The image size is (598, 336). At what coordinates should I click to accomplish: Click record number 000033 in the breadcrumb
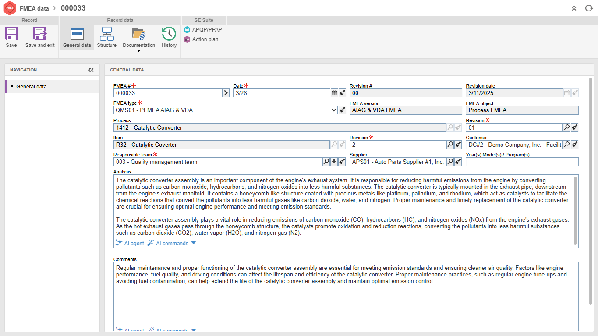point(73,8)
